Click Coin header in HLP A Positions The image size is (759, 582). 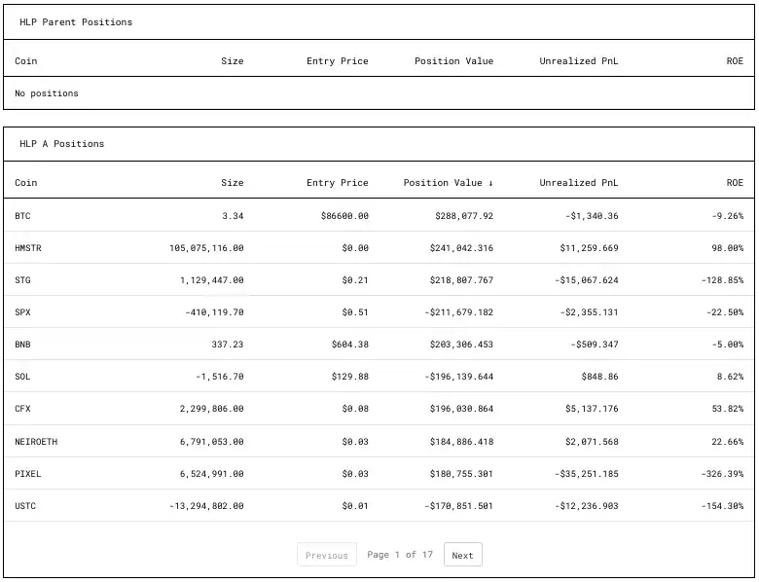coord(26,183)
